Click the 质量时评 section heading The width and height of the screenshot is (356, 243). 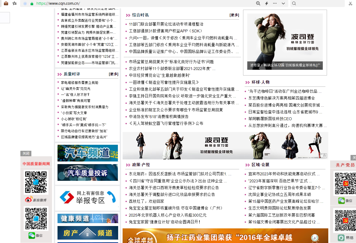[x=72, y=74]
